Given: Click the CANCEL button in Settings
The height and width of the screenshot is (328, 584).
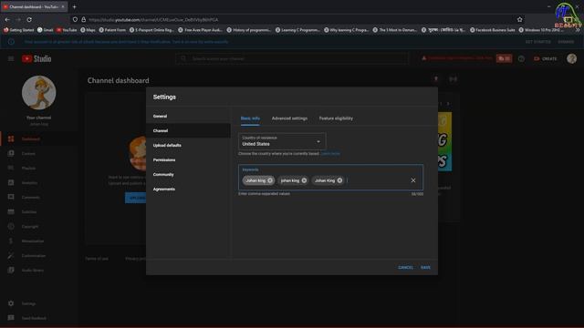Looking at the screenshot, I should (405, 267).
